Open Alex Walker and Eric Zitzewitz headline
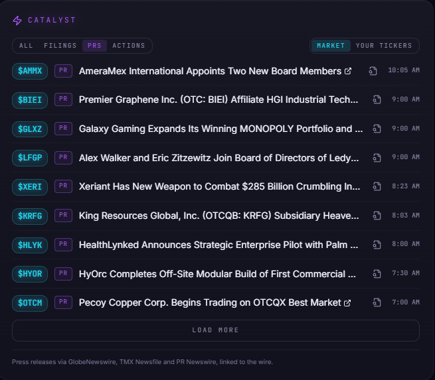The height and width of the screenshot is (380, 435). click(x=218, y=158)
